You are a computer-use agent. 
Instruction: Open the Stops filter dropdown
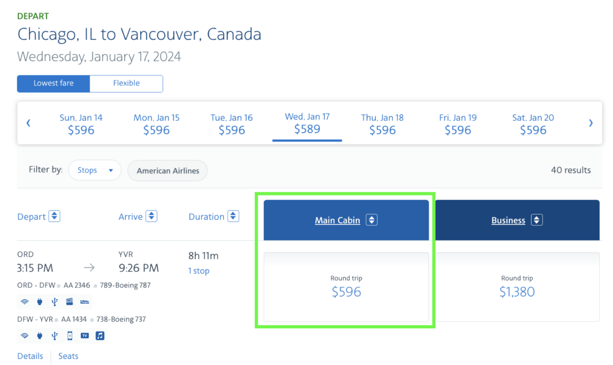[95, 170]
